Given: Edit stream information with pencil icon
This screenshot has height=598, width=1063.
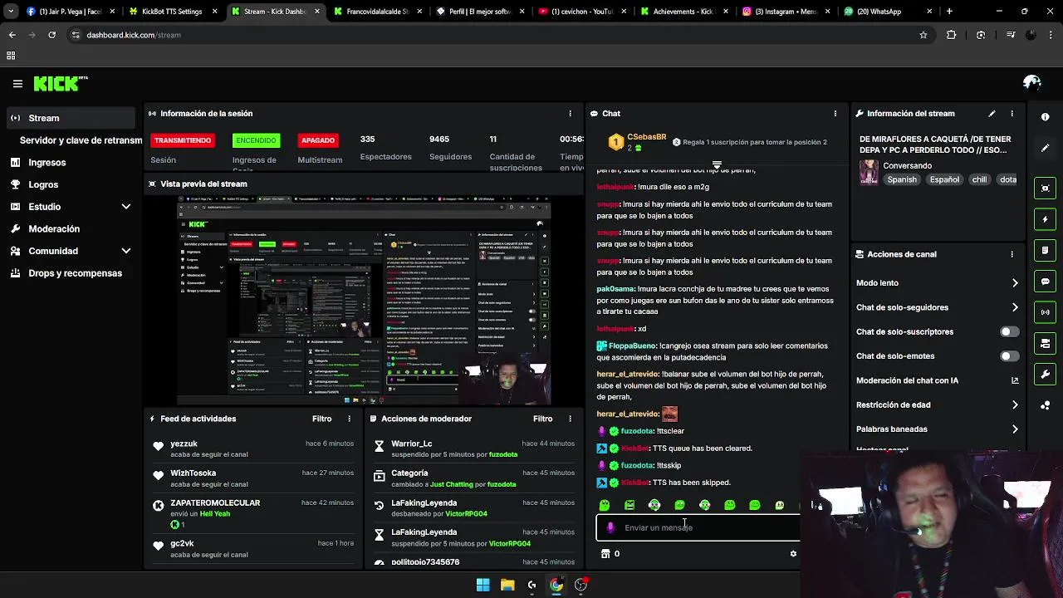Looking at the screenshot, I should (x=992, y=114).
